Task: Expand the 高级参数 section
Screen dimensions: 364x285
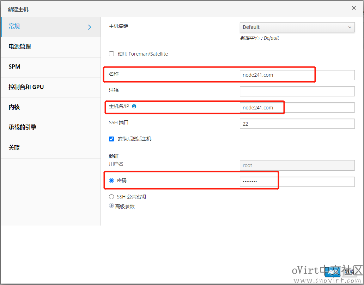Action: 111,206
